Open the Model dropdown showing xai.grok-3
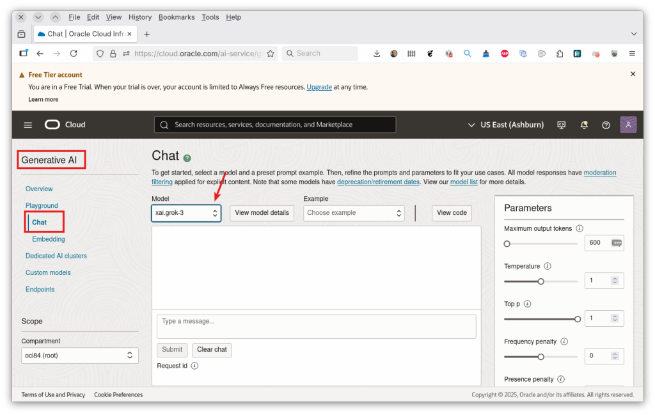Viewport: 655px width, 415px height. click(186, 213)
